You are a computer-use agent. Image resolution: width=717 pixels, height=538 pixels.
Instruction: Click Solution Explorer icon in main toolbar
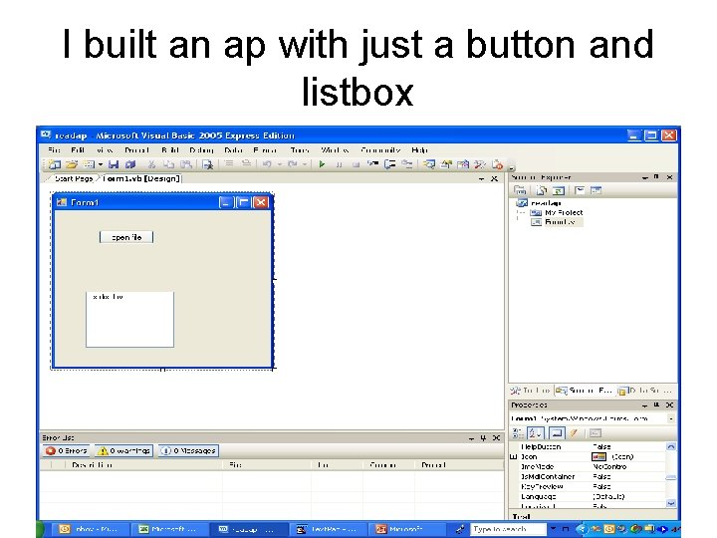(429, 164)
